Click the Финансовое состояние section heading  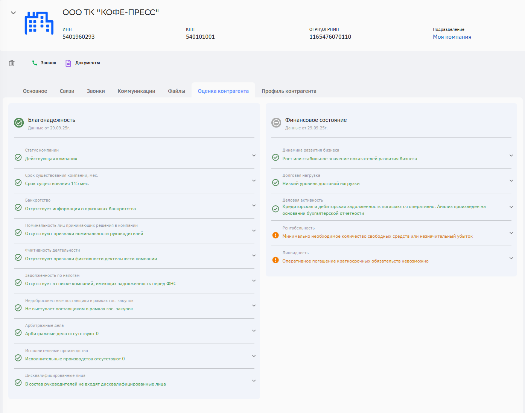(x=316, y=120)
